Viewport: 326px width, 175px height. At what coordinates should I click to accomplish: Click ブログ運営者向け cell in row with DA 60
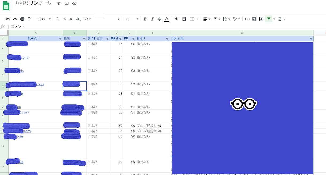coord(153,126)
